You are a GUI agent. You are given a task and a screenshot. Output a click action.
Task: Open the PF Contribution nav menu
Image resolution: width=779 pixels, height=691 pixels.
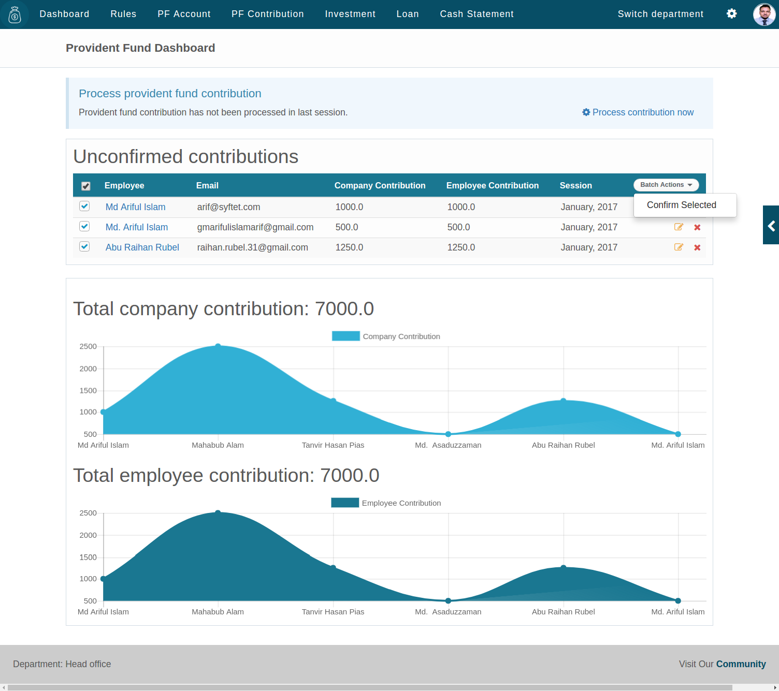[267, 14]
